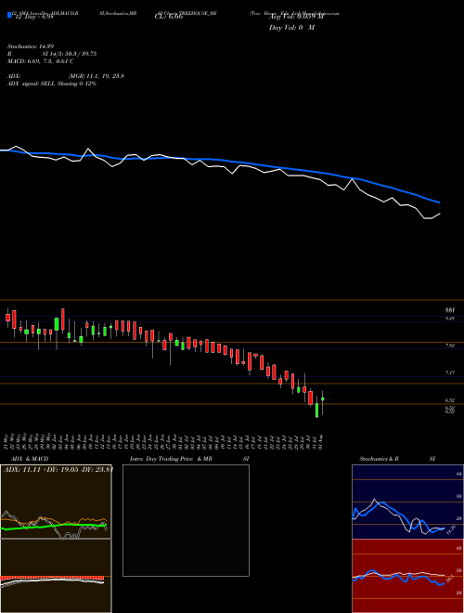Click the 'ADX & MACD' panel title

coord(30,459)
